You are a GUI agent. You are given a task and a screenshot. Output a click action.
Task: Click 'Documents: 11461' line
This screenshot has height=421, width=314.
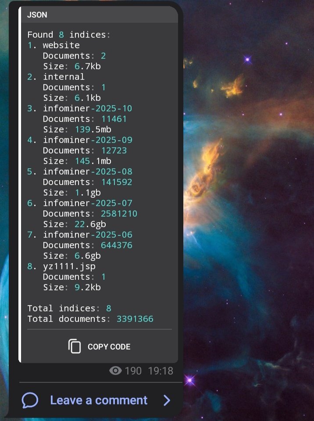[85, 119]
